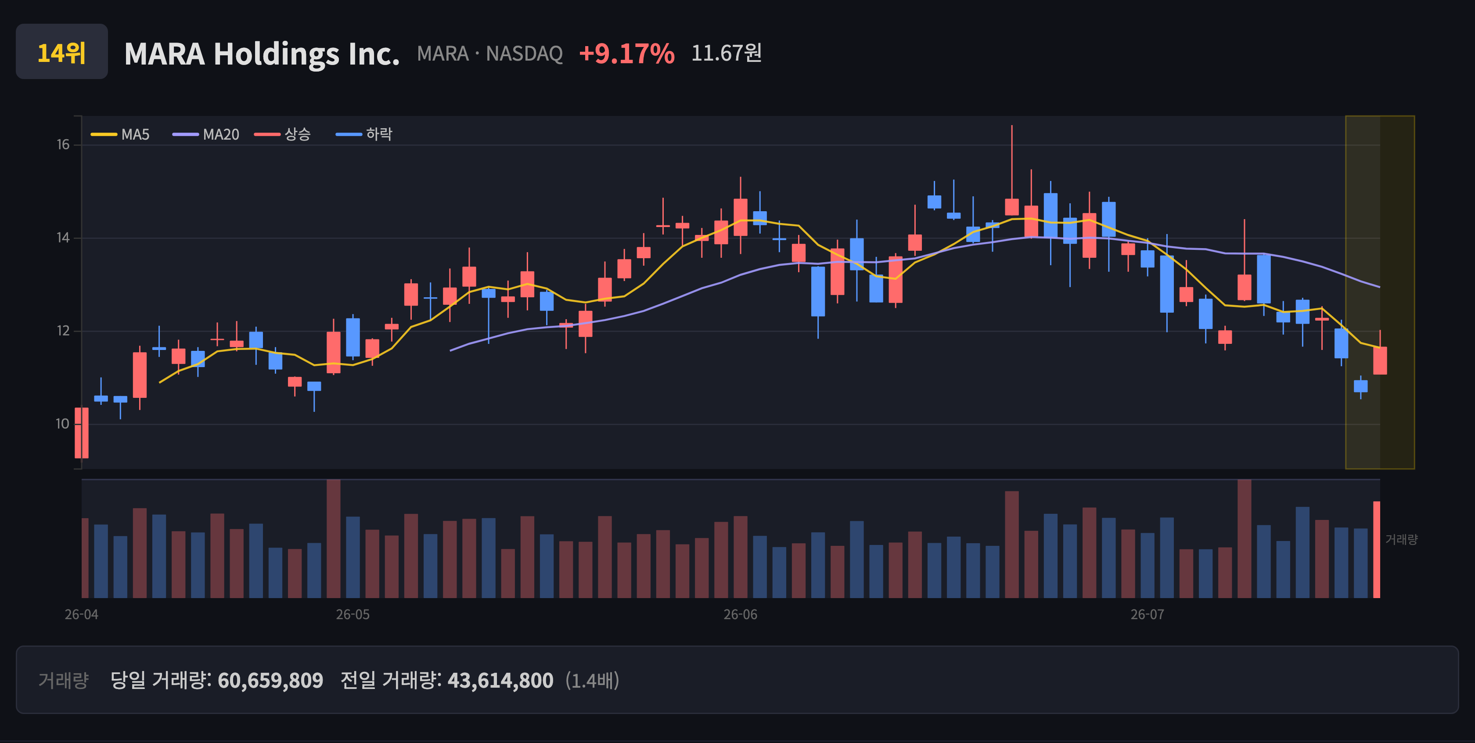Click the 26-04 date axis label

pos(81,614)
